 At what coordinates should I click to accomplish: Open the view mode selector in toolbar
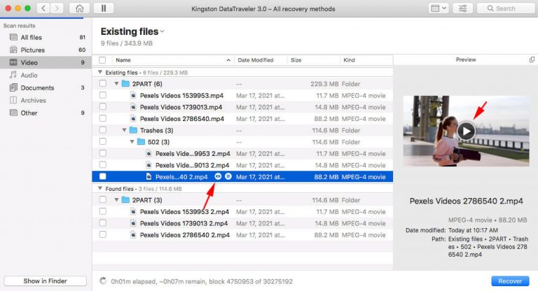(439, 8)
